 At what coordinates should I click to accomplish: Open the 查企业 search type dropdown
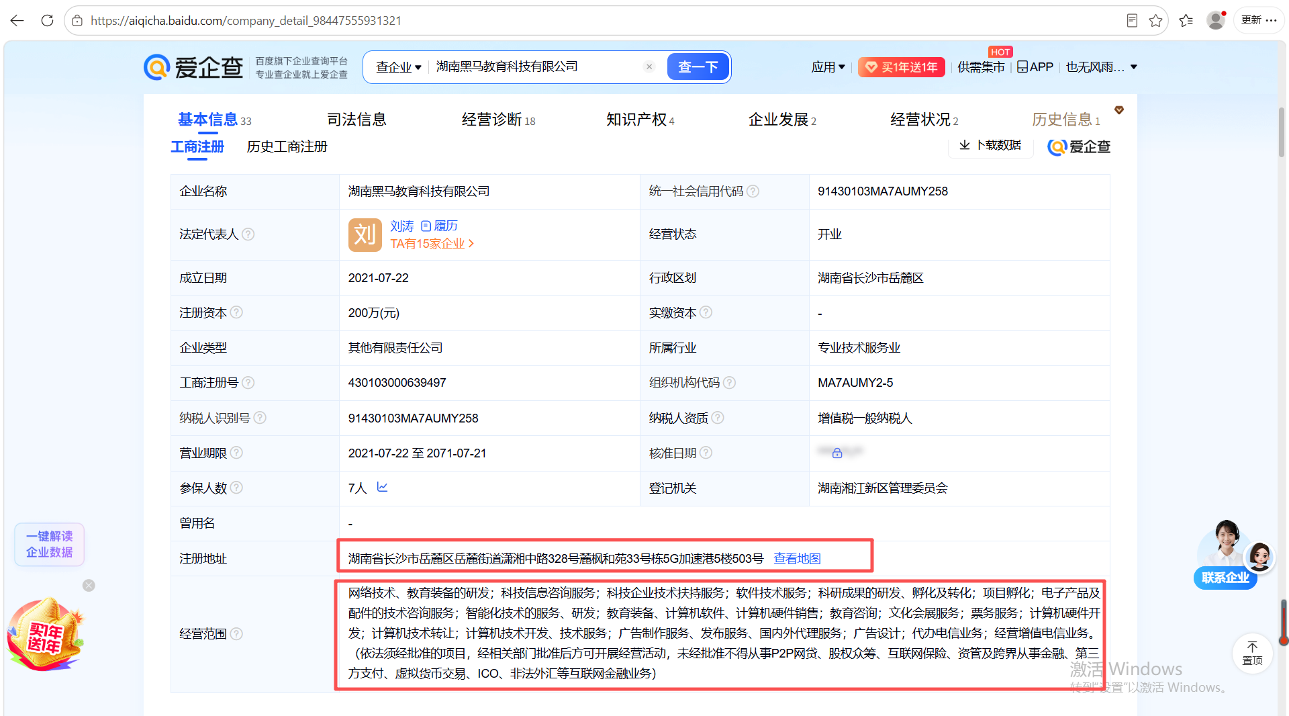pos(398,67)
